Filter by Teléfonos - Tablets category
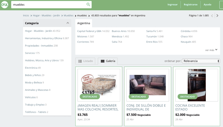Image resolution: width=223 pixels, height=127 pixels. pos(37,112)
